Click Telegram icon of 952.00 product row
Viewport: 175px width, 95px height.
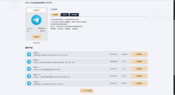click(29, 83)
